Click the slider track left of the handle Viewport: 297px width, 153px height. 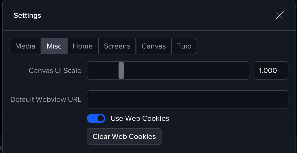[102, 70]
